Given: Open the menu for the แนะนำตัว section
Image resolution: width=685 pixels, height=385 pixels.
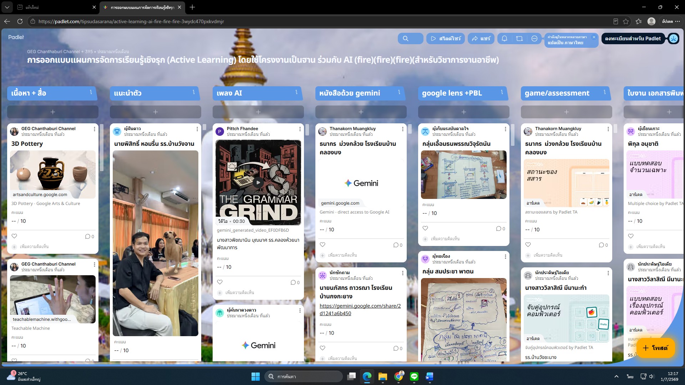Looking at the screenshot, I should (x=194, y=92).
